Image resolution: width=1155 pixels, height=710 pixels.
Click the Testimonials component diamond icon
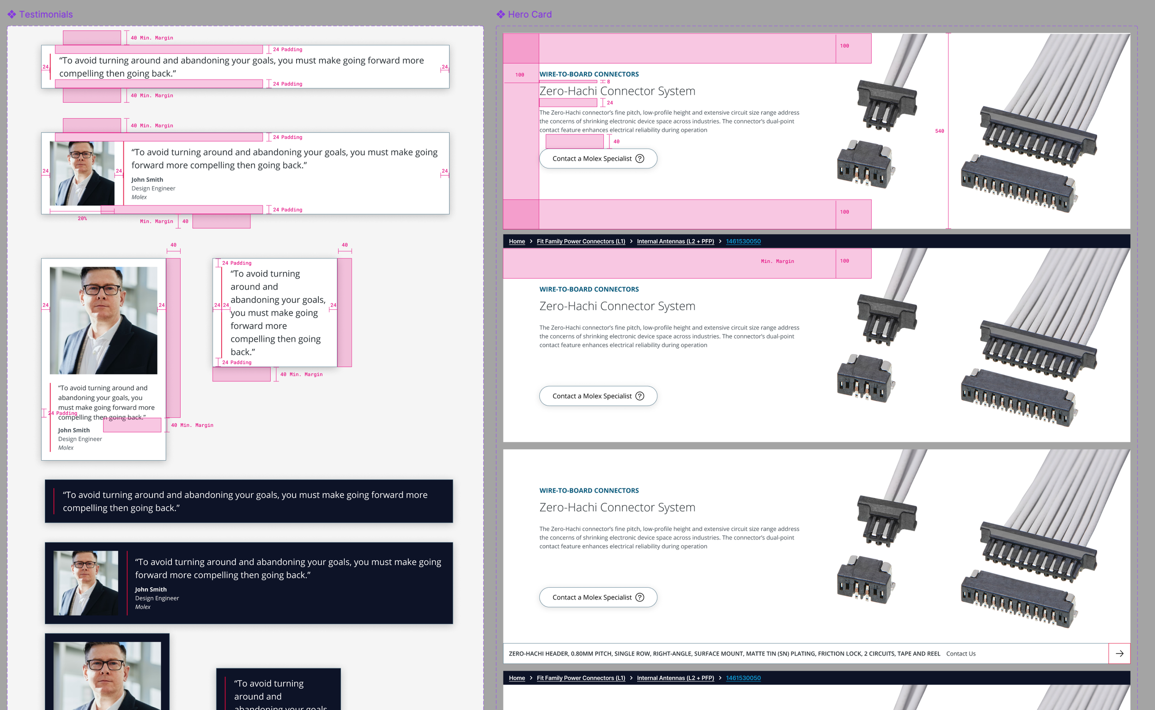12,15
